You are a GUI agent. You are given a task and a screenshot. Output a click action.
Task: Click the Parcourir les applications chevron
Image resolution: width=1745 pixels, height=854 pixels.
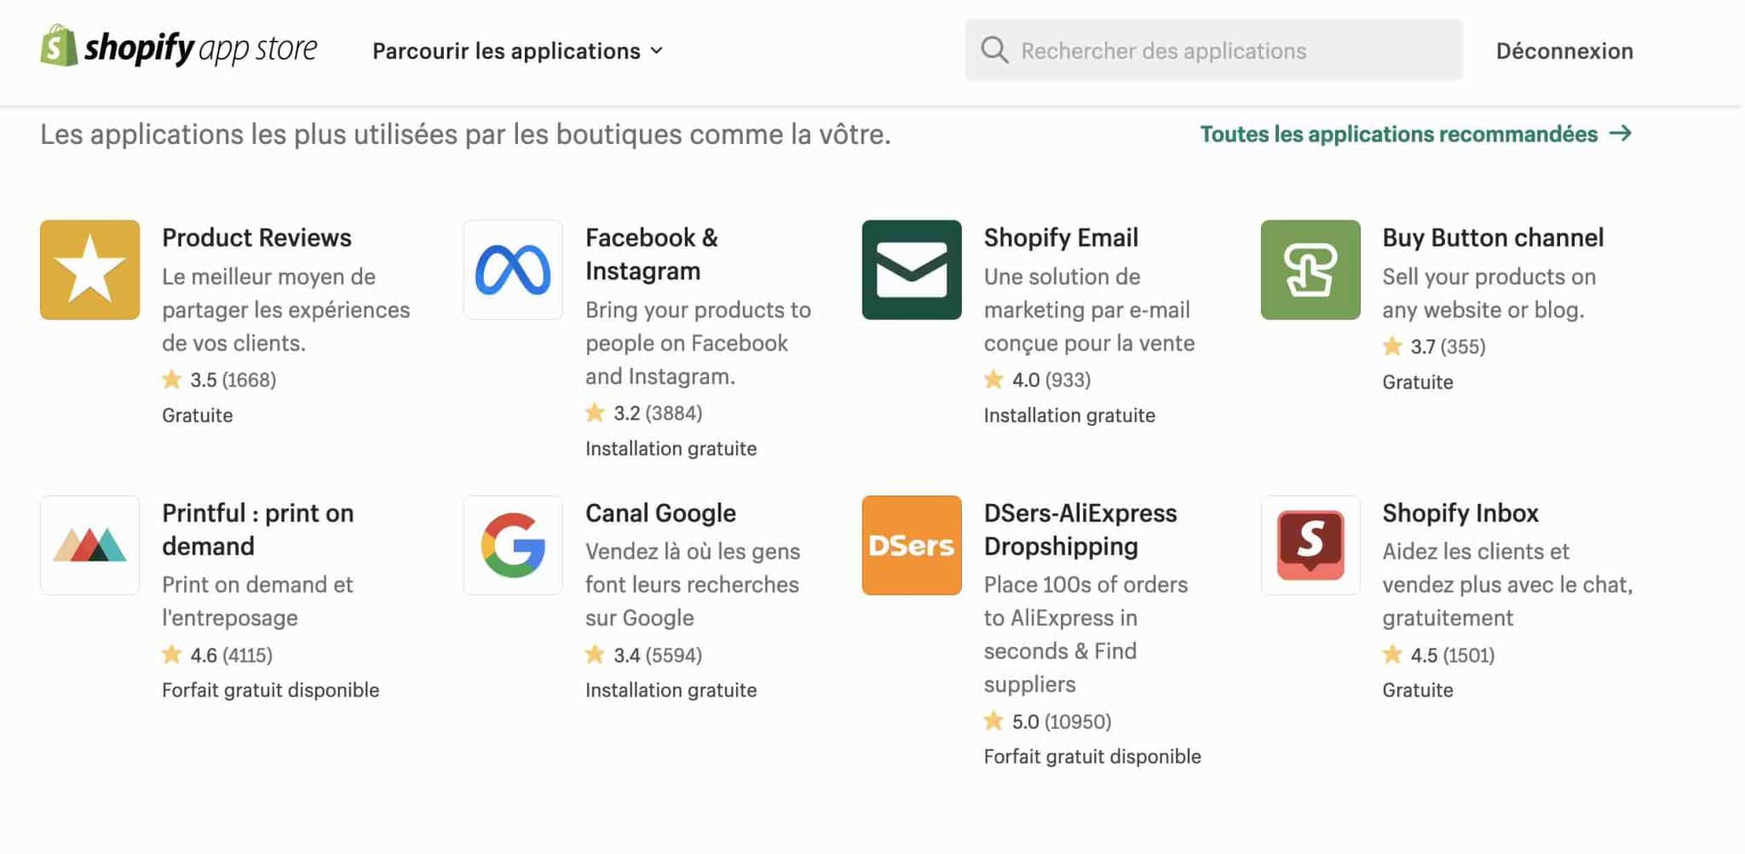[656, 51]
